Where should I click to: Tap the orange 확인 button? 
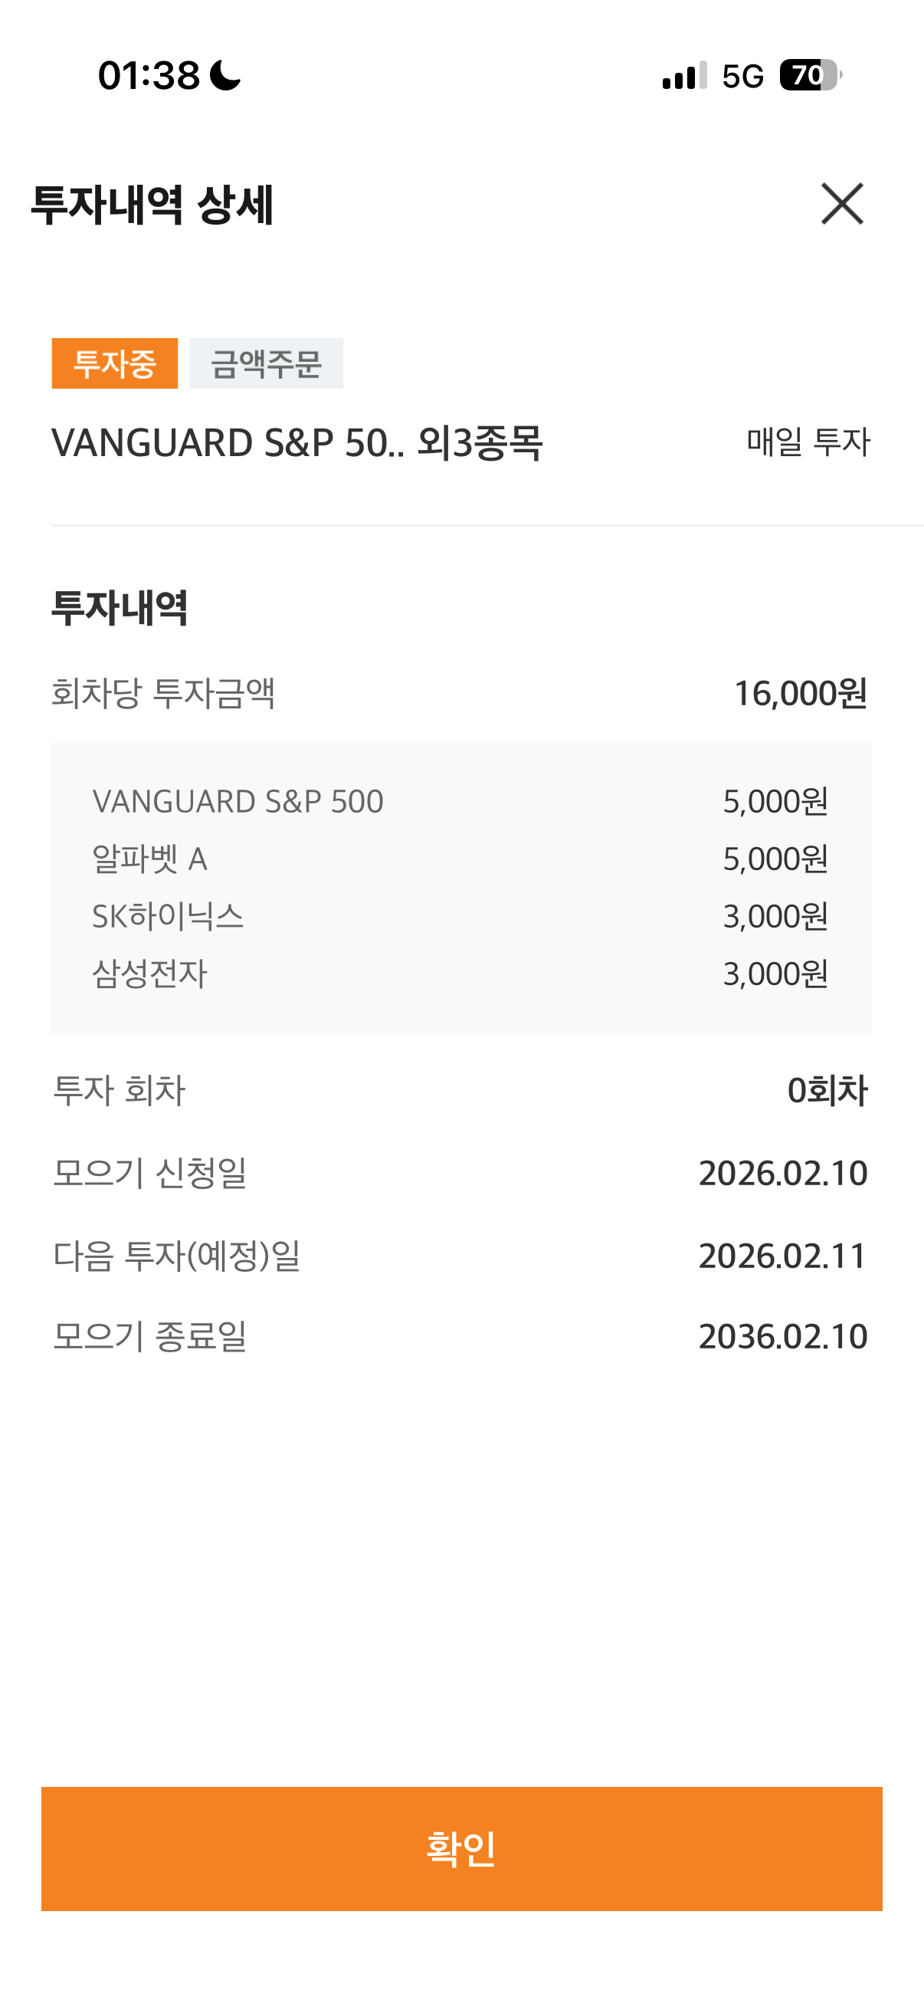pyautogui.click(x=461, y=1848)
